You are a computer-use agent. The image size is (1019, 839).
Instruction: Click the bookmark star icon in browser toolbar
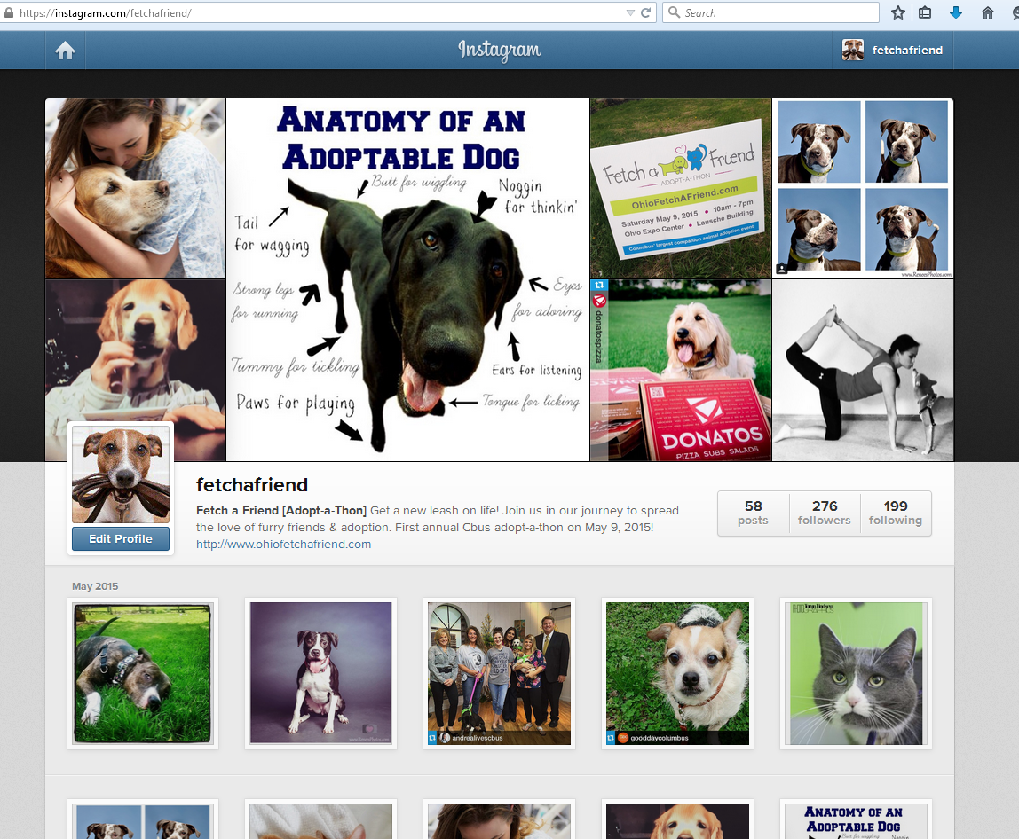pos(898,12)
